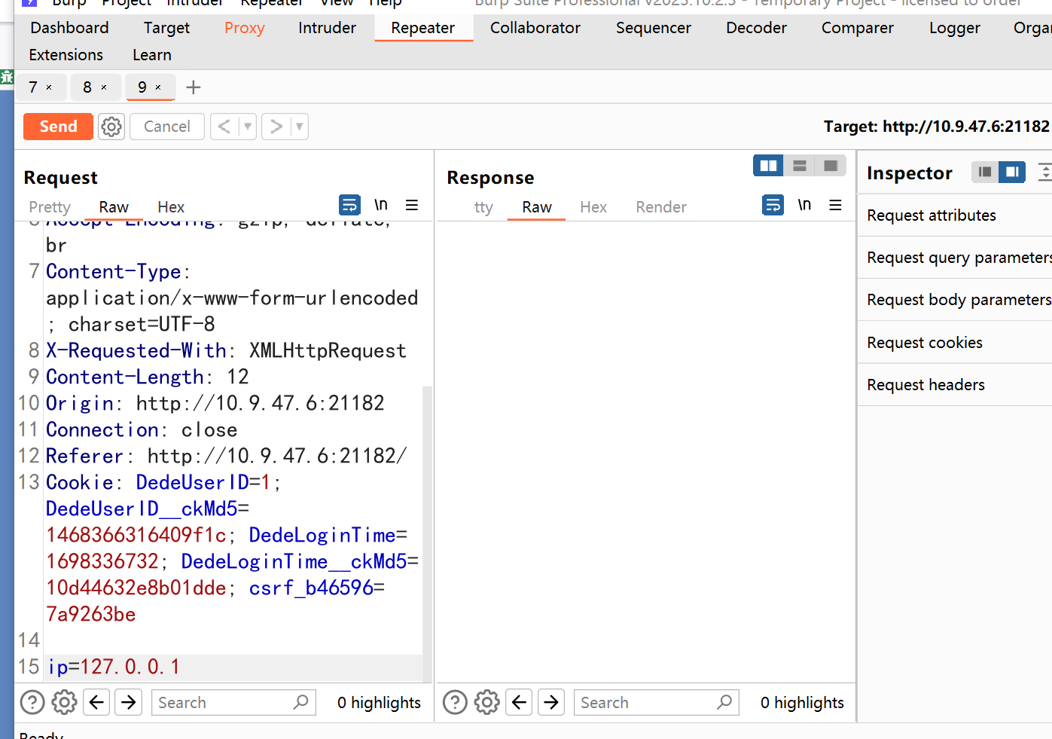
Task: Close Repeater tab 8
Action: click(x=104, y=87)
